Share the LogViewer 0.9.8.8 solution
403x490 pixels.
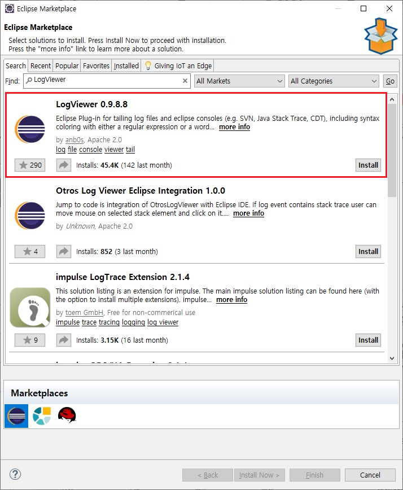64,165
